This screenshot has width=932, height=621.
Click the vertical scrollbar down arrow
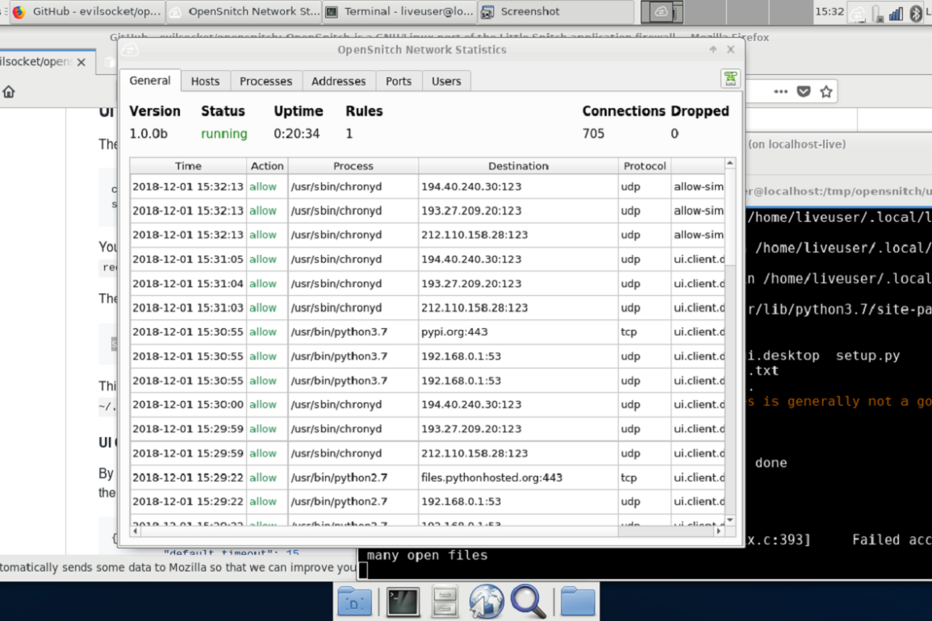tap(729, 520)
